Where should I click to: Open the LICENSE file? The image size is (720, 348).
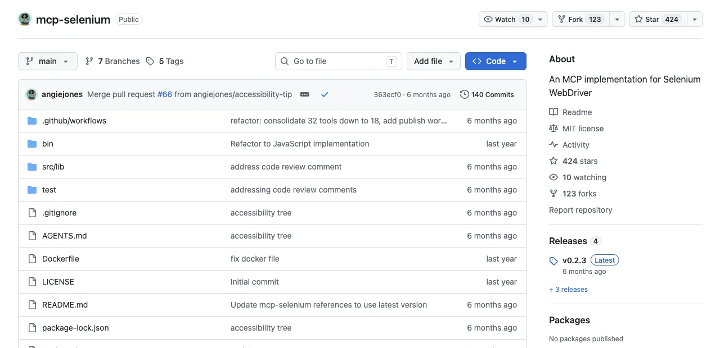(x=58, y=282)
